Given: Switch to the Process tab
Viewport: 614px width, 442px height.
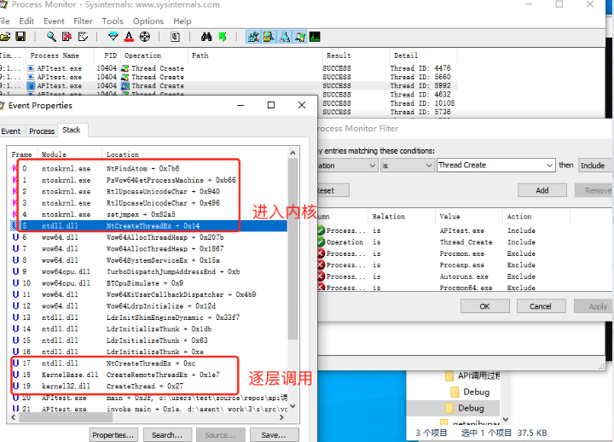Looking at the screenshot, I should [x=41, y=131].
